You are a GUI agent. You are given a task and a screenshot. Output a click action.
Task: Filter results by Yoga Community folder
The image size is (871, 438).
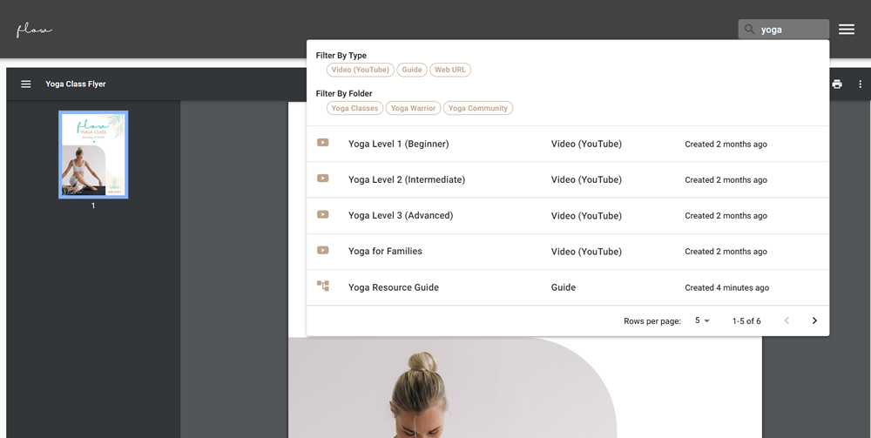pyautogui.click(x=478, y=108)
